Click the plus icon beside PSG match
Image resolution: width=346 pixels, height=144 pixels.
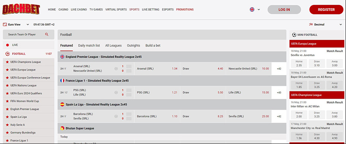pos(116,93)
